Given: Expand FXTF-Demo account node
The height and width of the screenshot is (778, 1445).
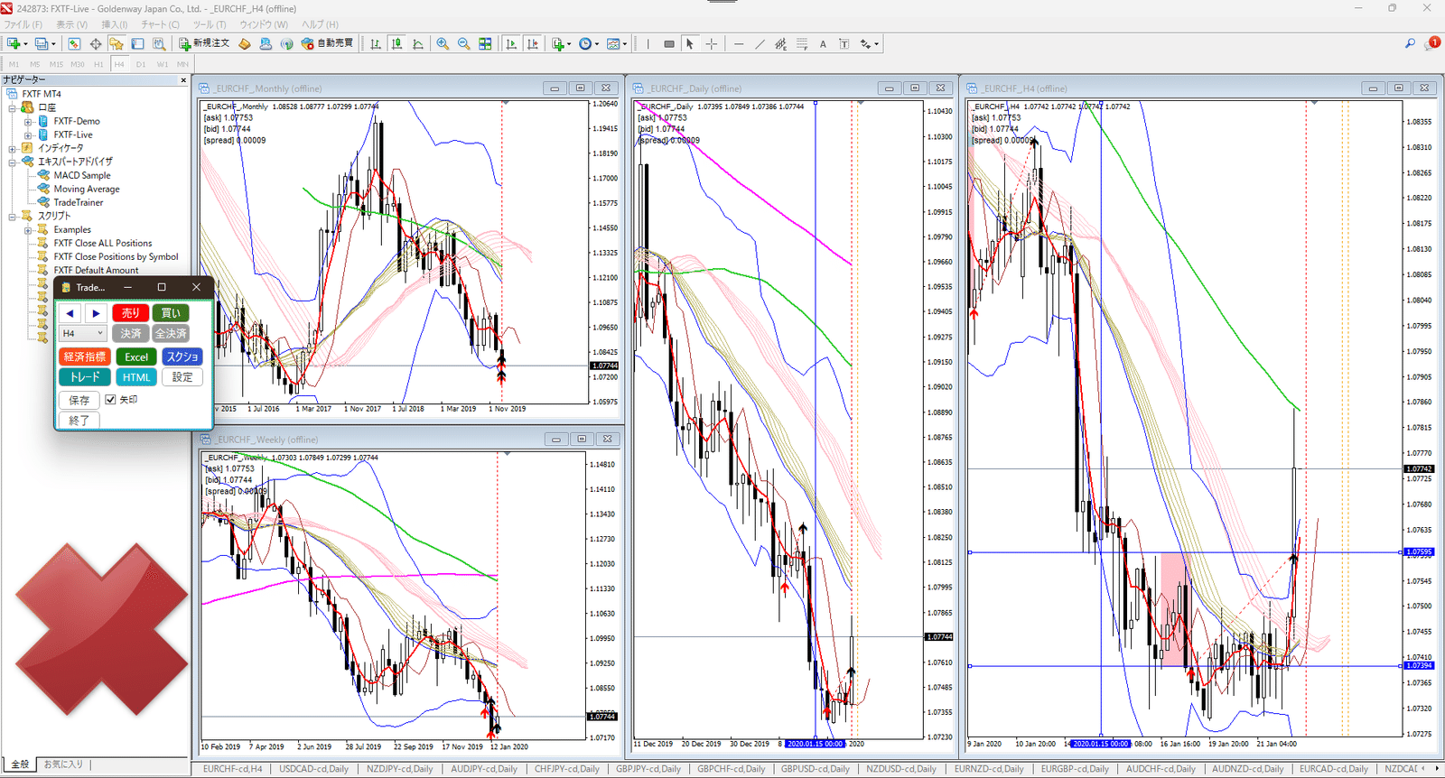Looking at the screenshot, I should [x=27, y=121].
